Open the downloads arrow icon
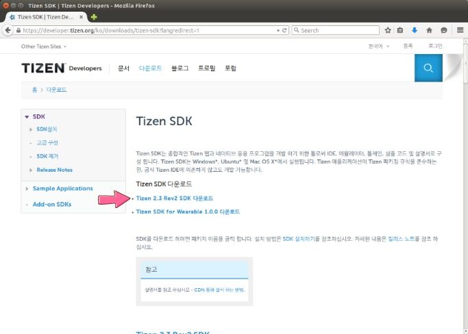The image size is (468, 334). (415, 30)
